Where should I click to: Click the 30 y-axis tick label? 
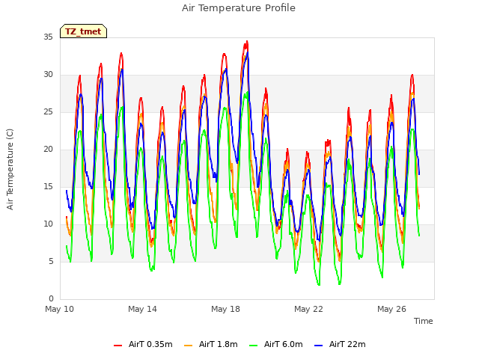click(x=48, y=75)
